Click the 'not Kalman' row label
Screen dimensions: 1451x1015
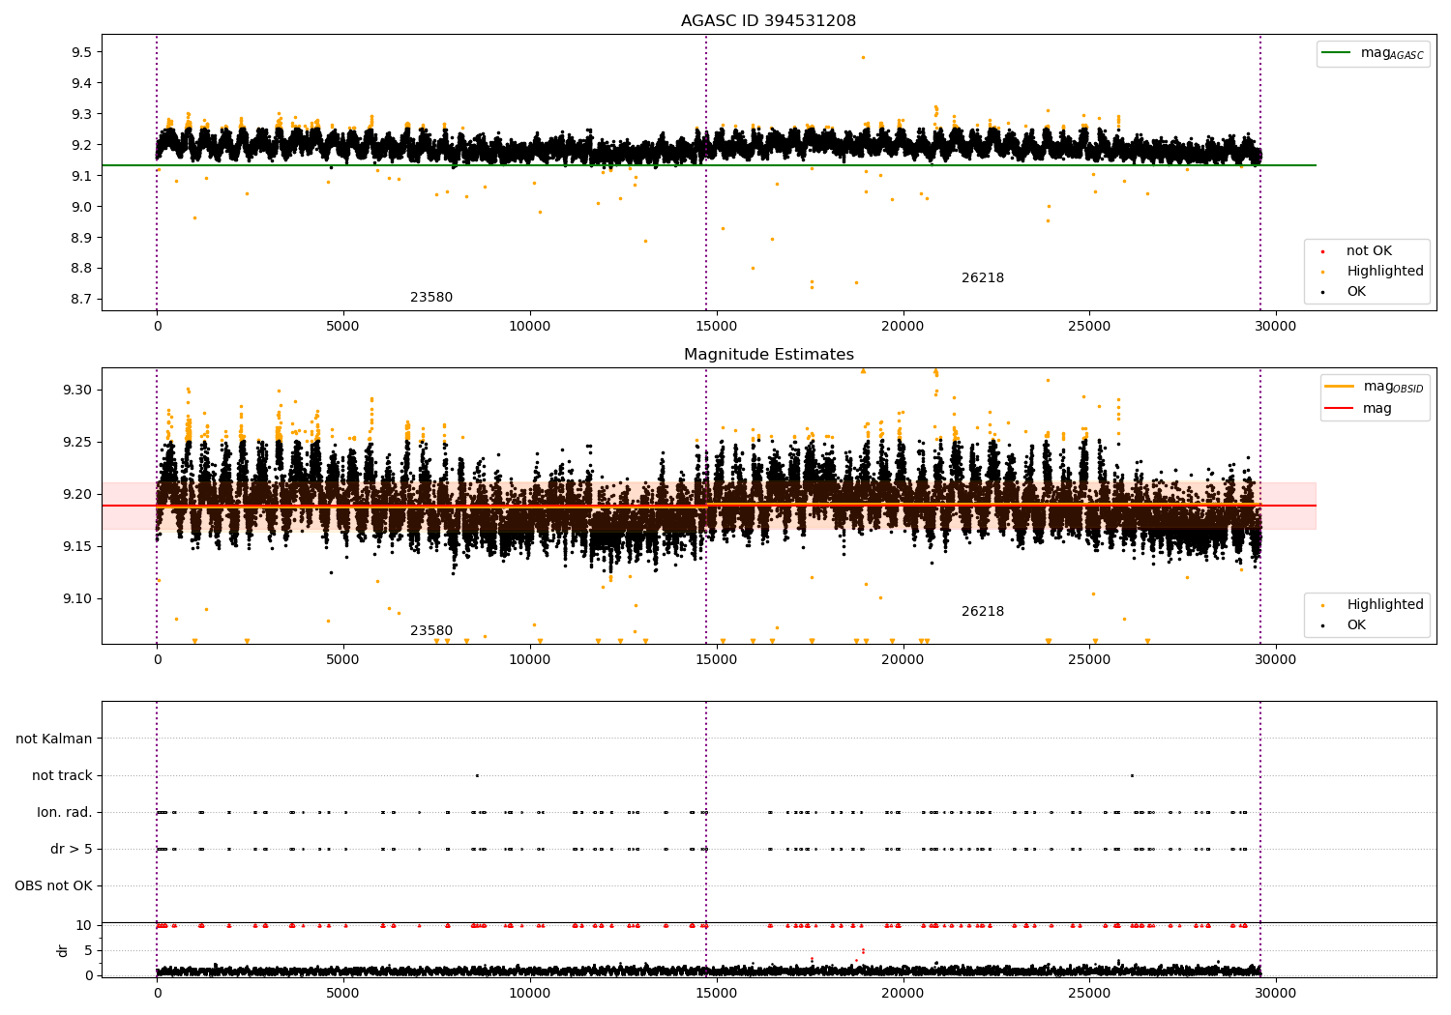(x=54, y=739)
